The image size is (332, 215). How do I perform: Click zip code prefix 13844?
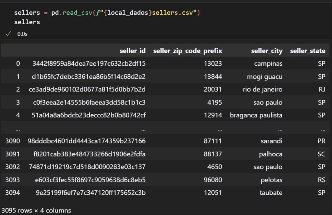click(x=213, y=76)
